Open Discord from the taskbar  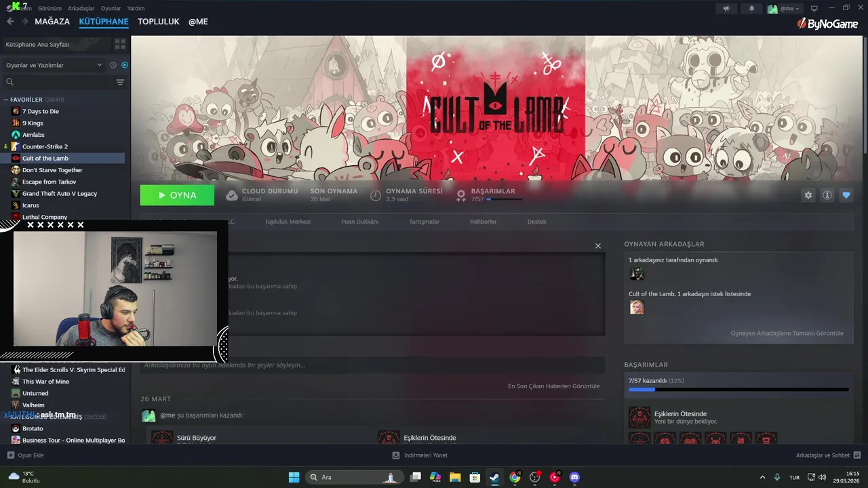pos(575,477)
